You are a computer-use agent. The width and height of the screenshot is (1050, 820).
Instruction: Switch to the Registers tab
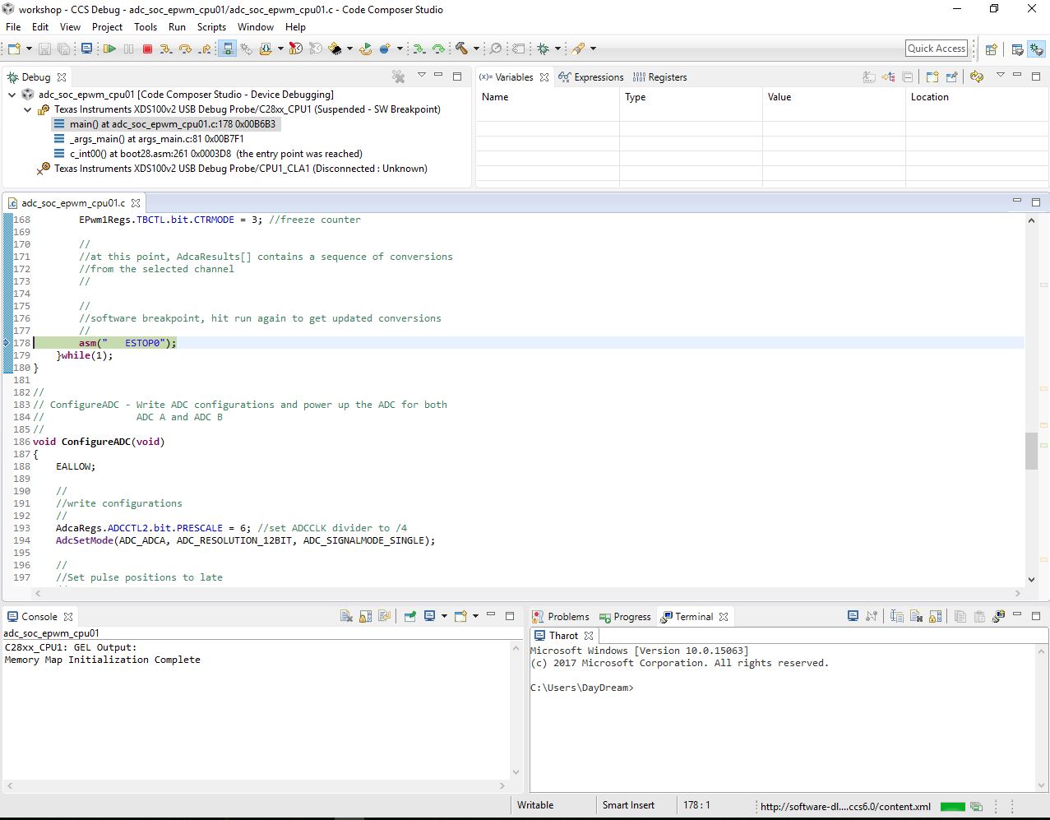tap(660, 77)
